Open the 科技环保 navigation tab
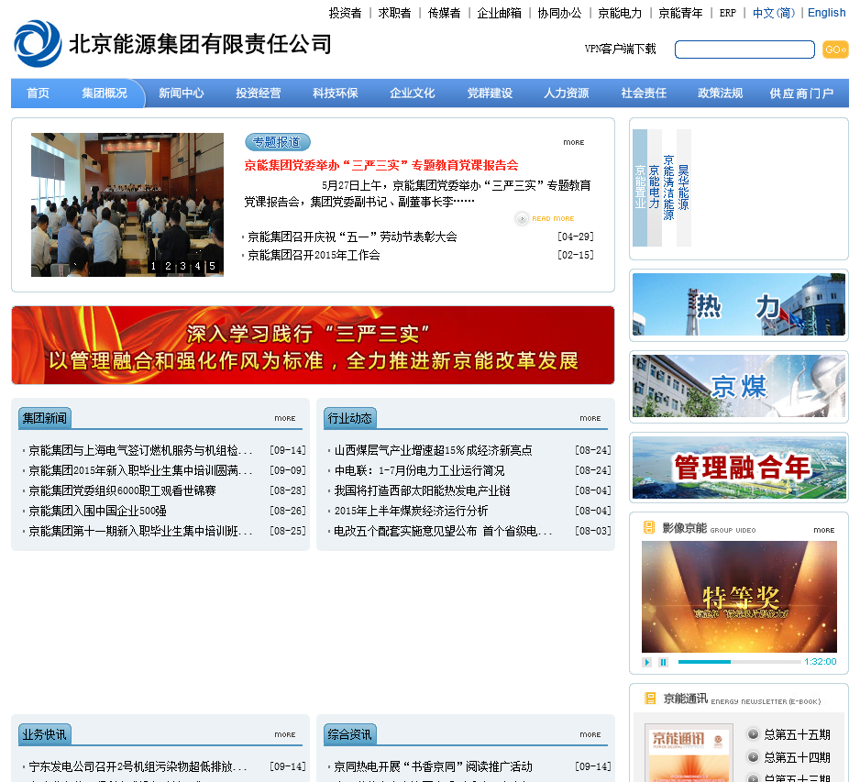 pyautogui.click(x=336, y=94)
